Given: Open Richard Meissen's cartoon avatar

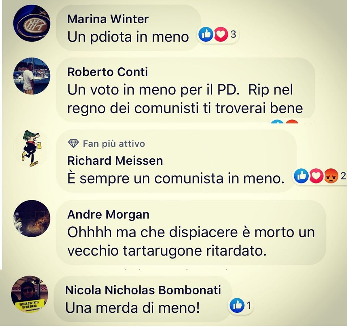Looking at the screenshot, I should click(x=32, y=148).
